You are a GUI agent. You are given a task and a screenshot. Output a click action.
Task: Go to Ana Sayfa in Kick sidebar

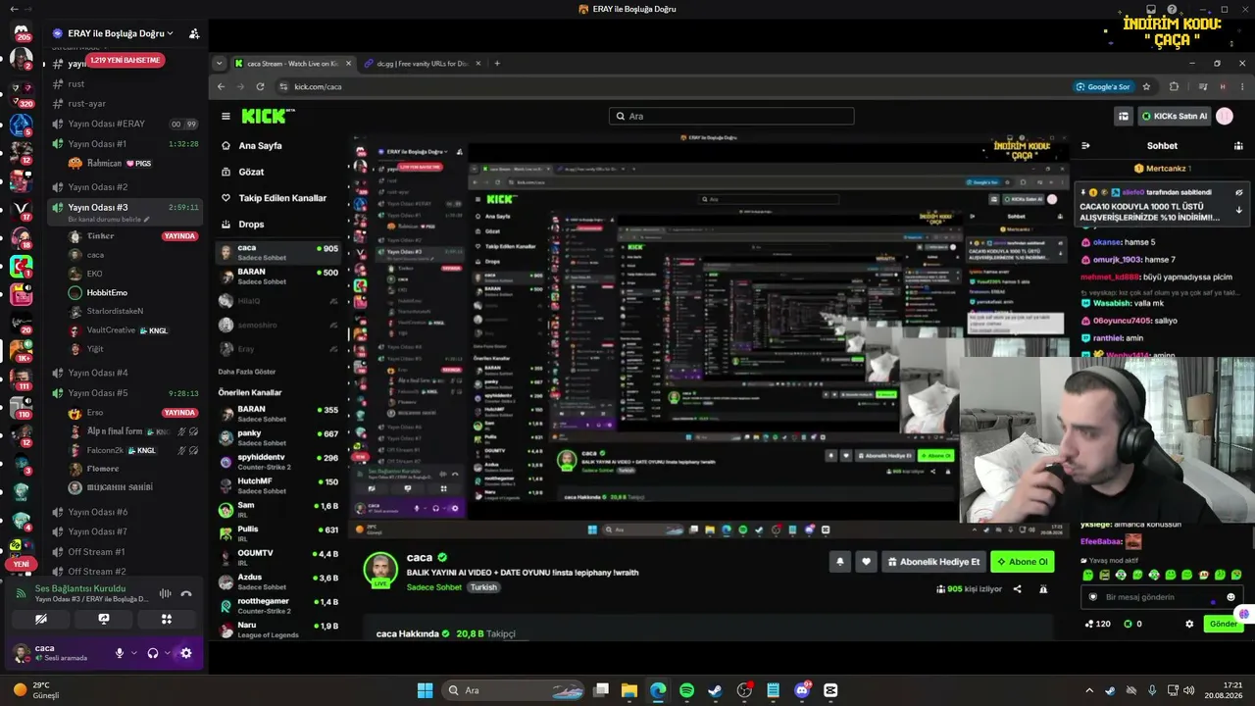coord(260,145)
